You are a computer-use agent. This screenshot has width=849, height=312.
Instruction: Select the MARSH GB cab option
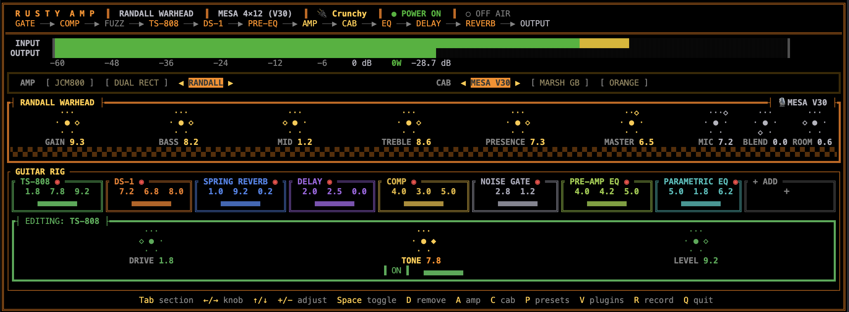pos(560,83)
